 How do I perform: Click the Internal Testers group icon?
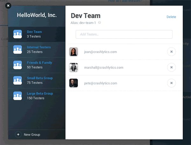pyautogui.click(x=18, y=49)
